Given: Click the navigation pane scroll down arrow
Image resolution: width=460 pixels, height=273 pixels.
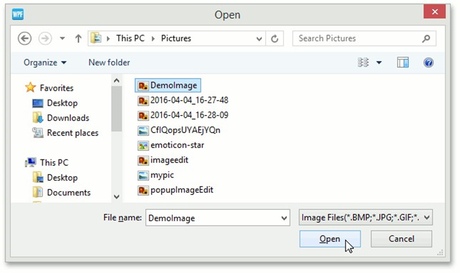Looking at the screenshot, I should [x=116, y=197].
